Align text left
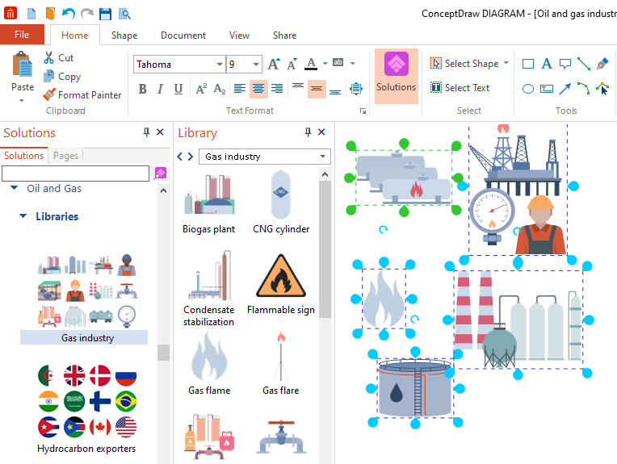617x464 pixels. (240, 89)
